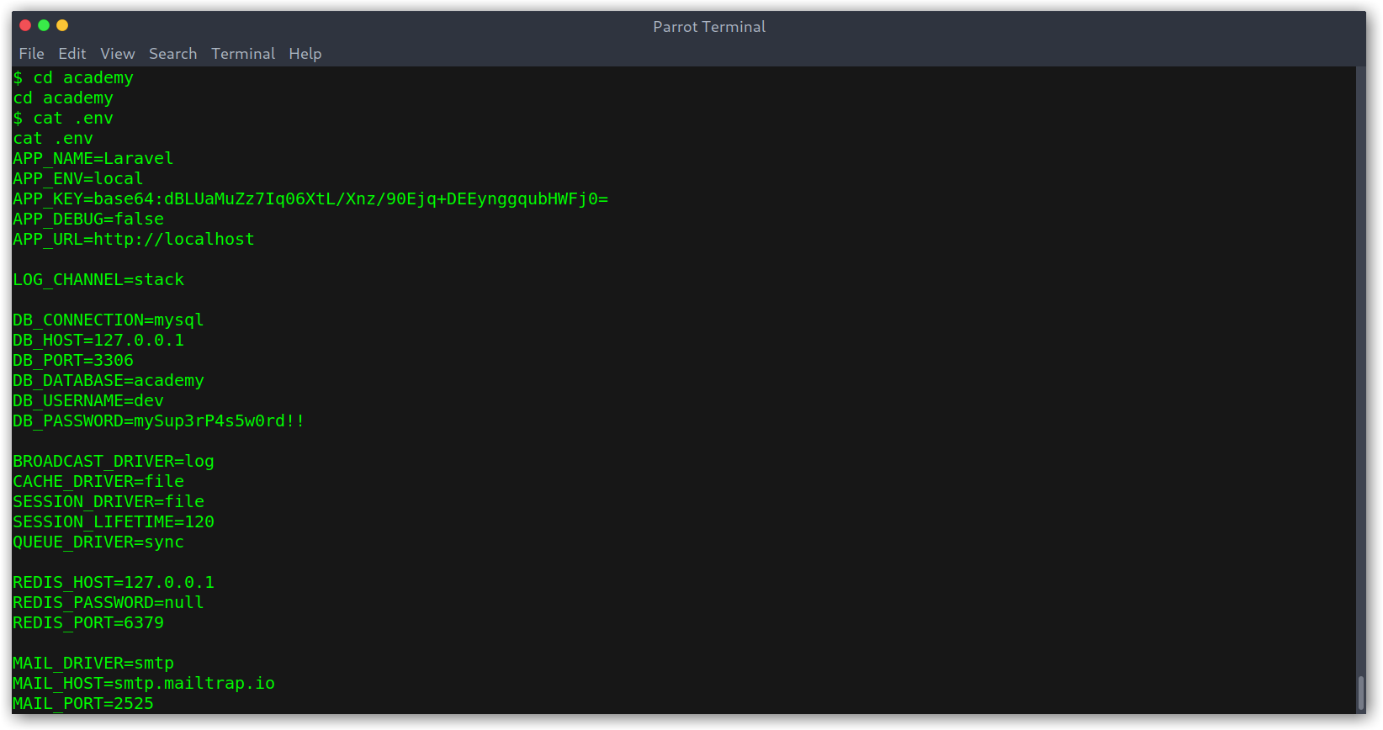Click the REDIS_HOST=127.0.0.1 line
Screen dimensions: 1383x730
(114, 583)
